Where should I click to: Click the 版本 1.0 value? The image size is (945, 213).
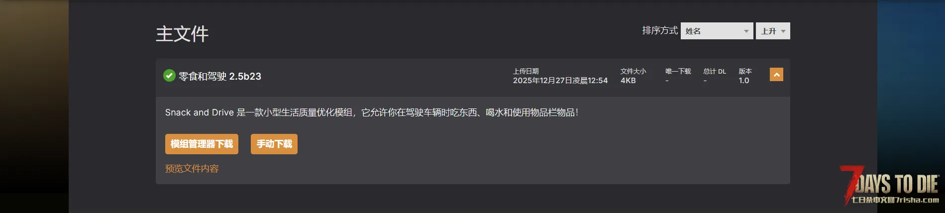point(744,81)
